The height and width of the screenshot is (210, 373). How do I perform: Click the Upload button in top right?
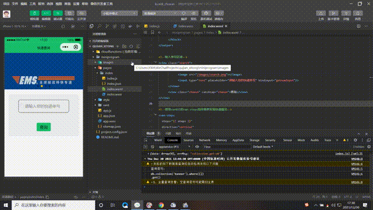click(321, 13)
